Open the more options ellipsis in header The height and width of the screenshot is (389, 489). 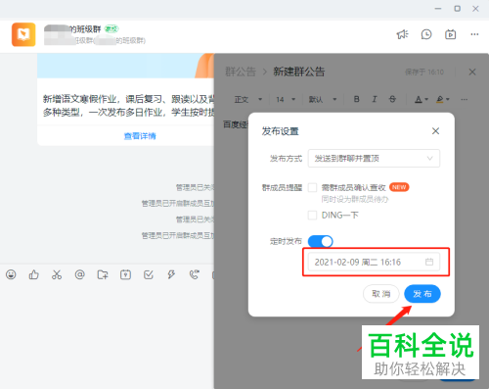click(x=474, y=34)
